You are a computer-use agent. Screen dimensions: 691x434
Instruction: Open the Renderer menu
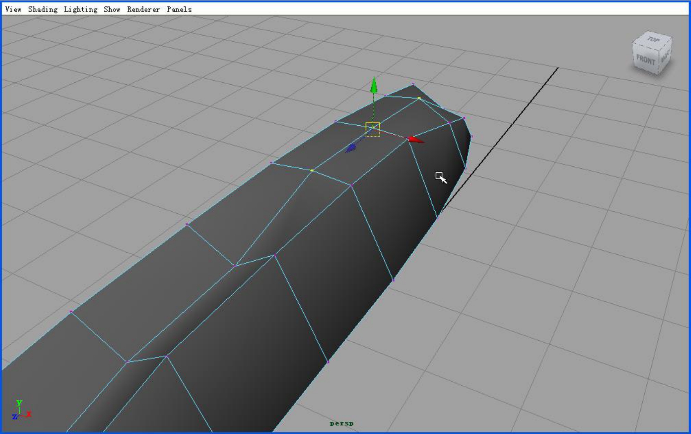143,9
